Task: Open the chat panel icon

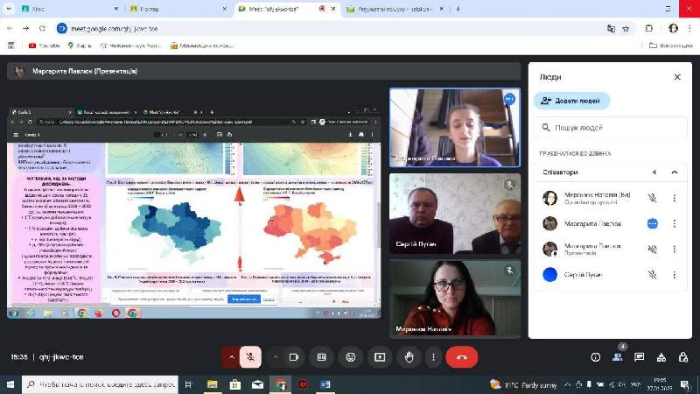Action: (640, 357)
